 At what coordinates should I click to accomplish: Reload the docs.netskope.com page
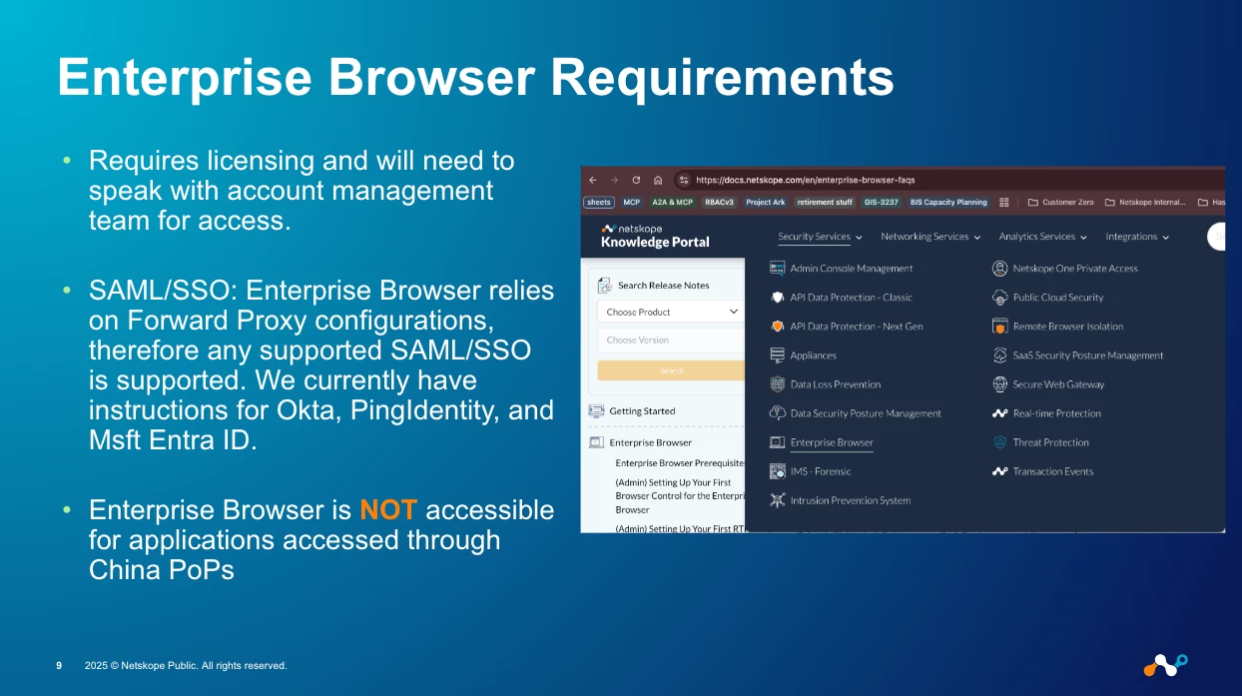click(636, 180)
